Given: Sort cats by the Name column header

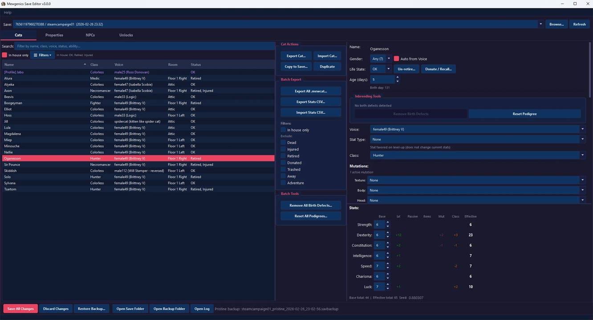Looking at the screenshot, I should [x=45, y=64].
